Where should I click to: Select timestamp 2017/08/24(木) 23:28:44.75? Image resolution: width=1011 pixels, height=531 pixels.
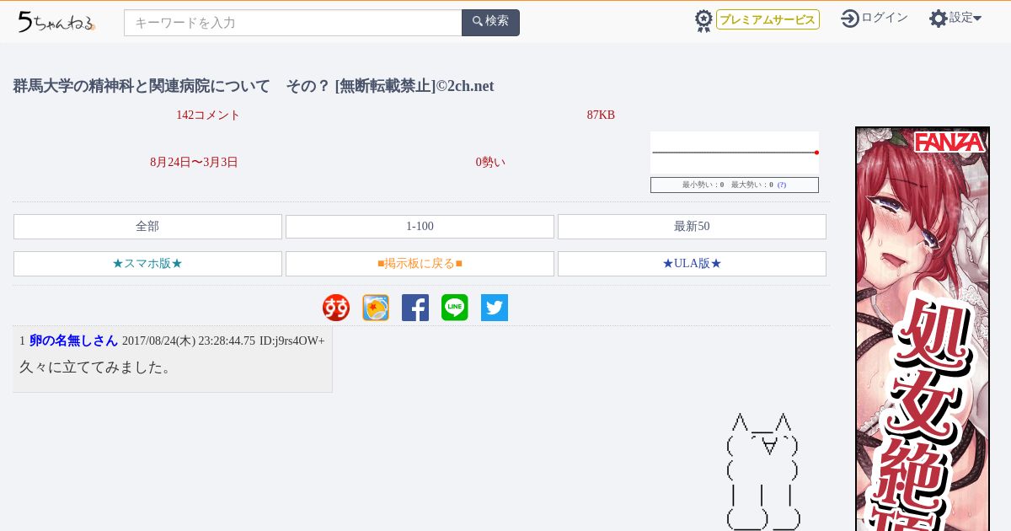[x=189, y=341]
